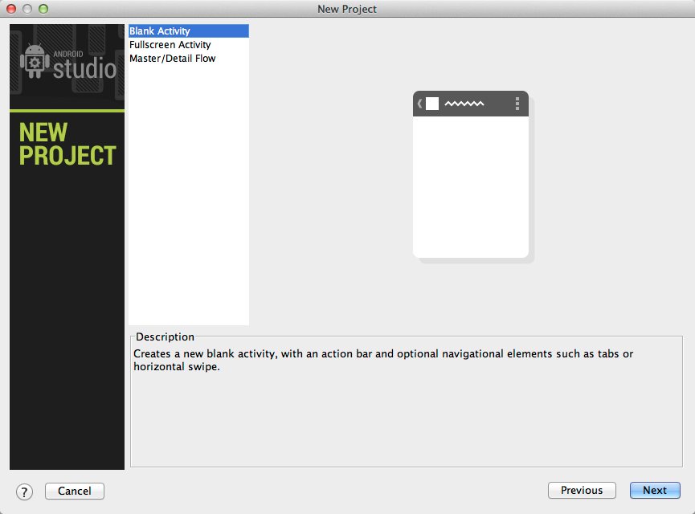This screenshot has width=695, height=514.
Task: Click the squiggly title line in preview
Action: pyautogui.click(x=464, y=104)
